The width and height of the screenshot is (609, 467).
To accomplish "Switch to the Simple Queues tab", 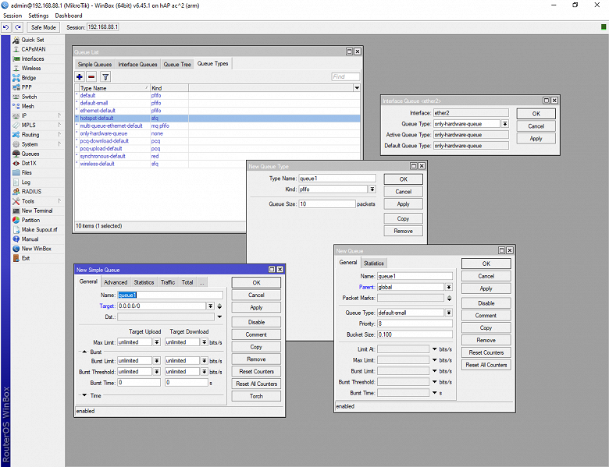I will click(94, 65).
